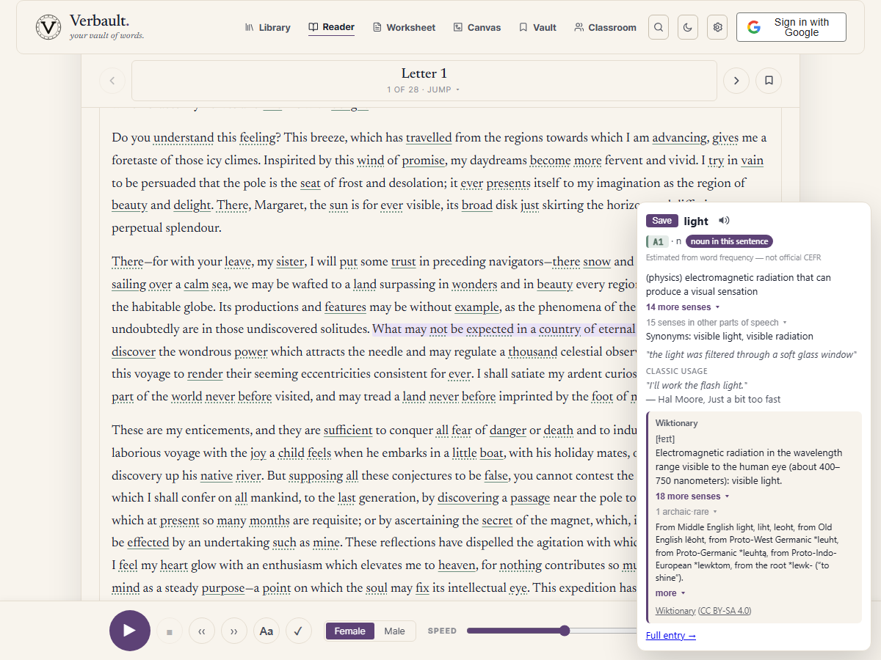Open the Library tab
This screenshot has height=660, width=881.
click(267, 27)
